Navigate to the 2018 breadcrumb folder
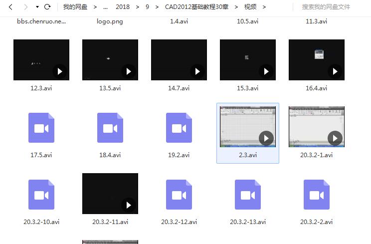Viewport: 371px width, 244px height. pos(123,7)
